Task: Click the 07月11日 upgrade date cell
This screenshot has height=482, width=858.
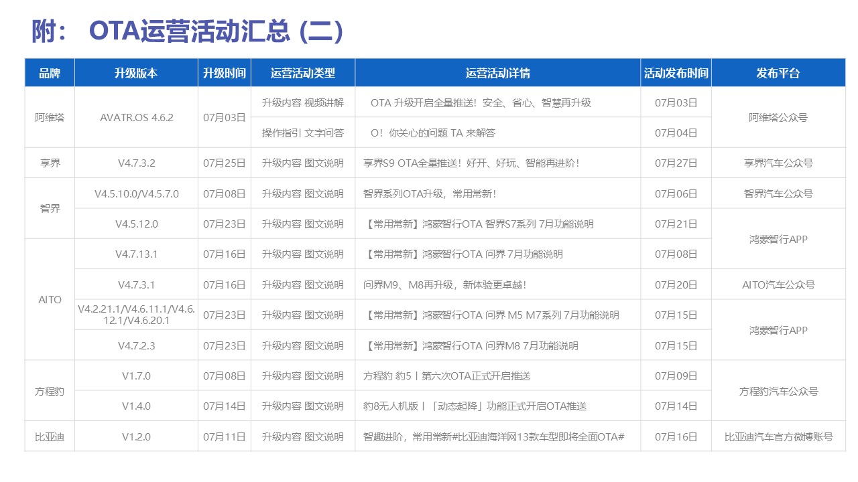Action: (225, 436)
